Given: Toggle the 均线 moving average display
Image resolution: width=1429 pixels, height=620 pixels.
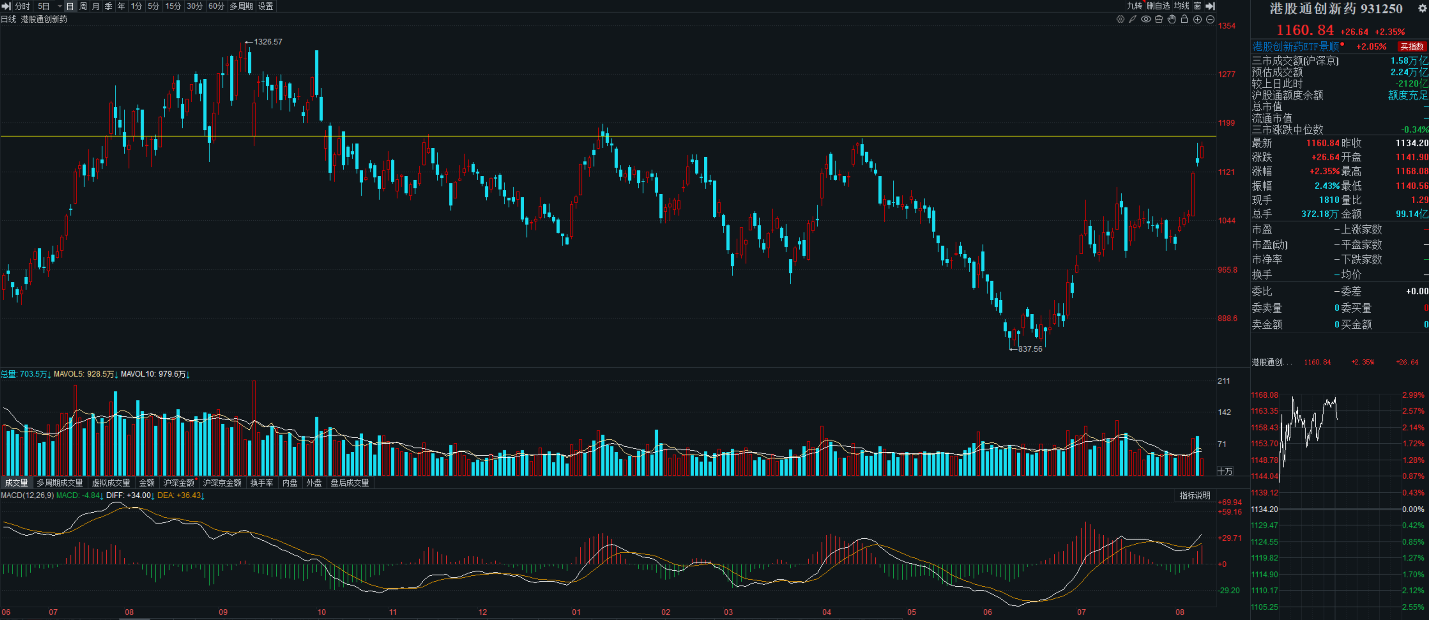Looking at the screenshot, I should (x=1181, y=6).
